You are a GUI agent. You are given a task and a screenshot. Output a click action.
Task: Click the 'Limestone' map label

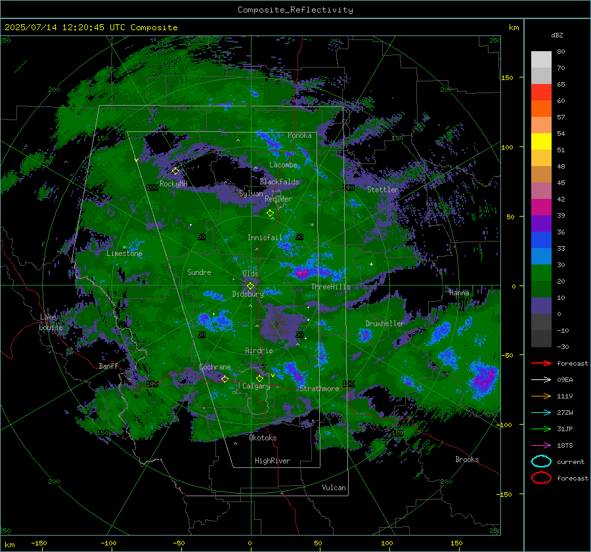(x=124, y=253)
